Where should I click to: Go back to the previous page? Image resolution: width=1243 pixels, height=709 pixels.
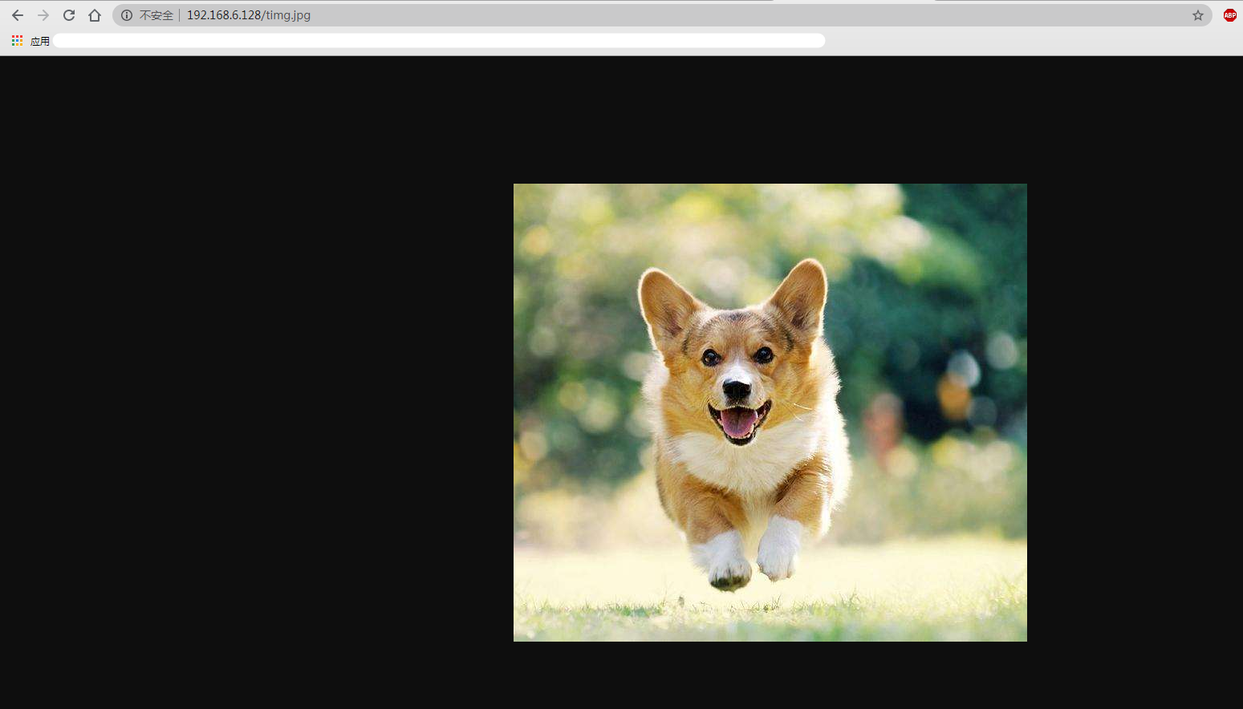pyautogui.click(x=18, y=15)
